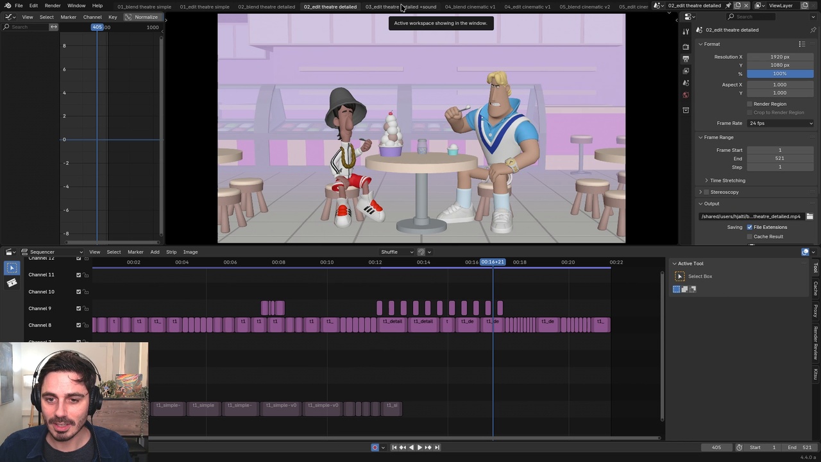This screenshot has height=462, width=821.
Task: Select the Select Box tool in sequencer toolbar
Action: [x=12, y=268]
